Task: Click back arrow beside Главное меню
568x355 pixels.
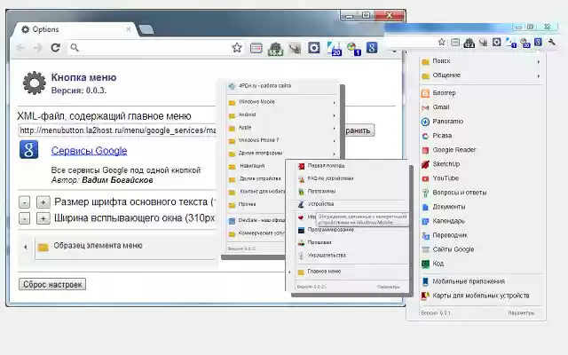Action: (289, 272)
